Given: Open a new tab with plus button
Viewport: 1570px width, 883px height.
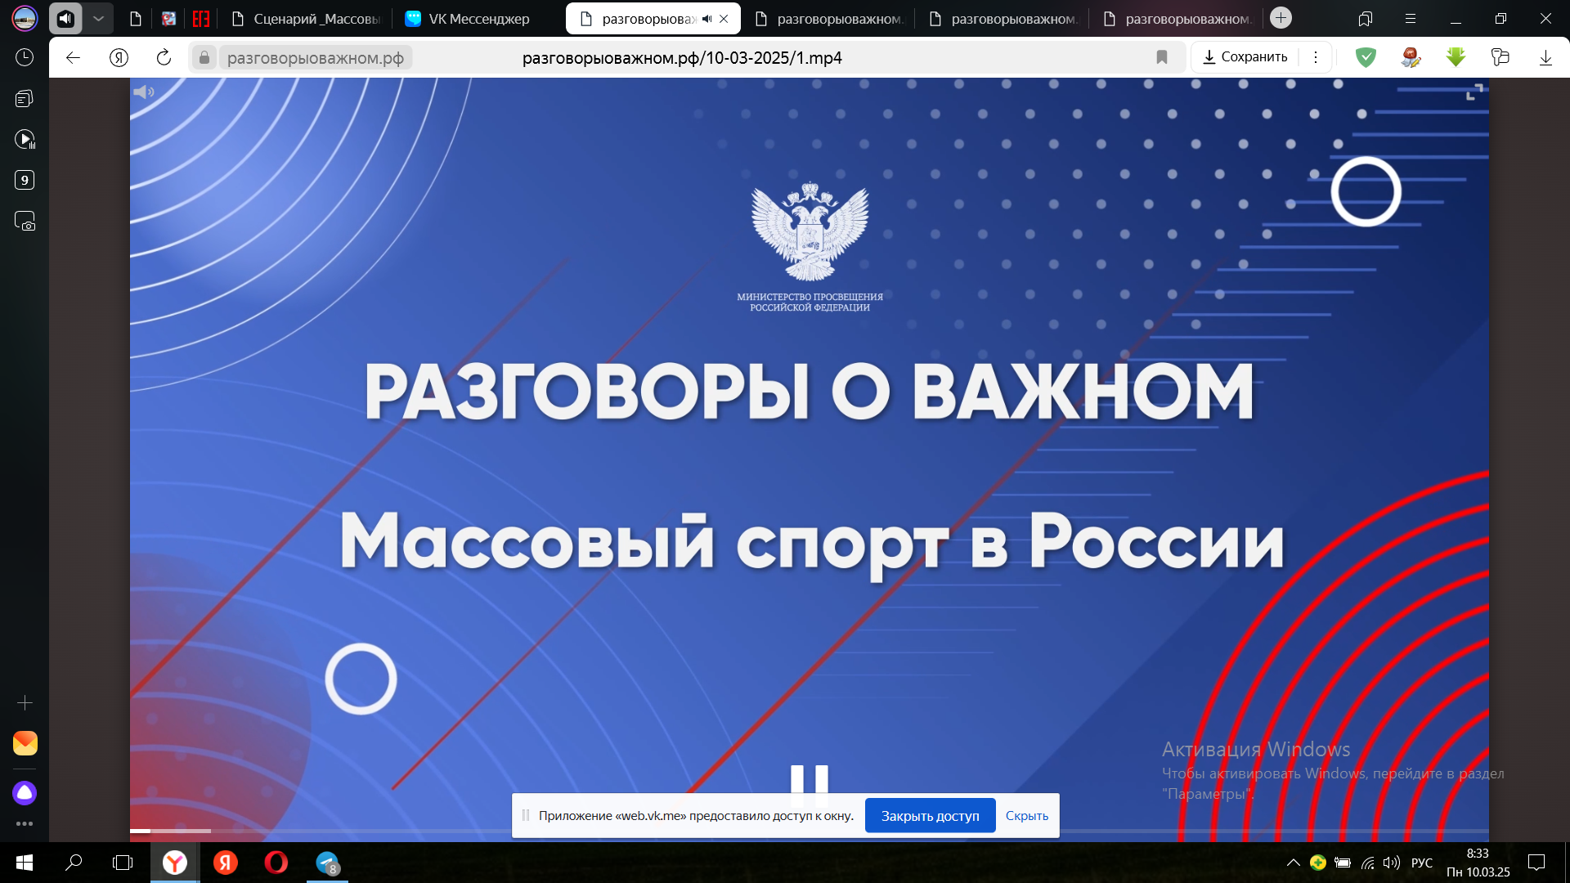Looking at the screenshot, I should pyautogui.click(x=1281, y=18).
